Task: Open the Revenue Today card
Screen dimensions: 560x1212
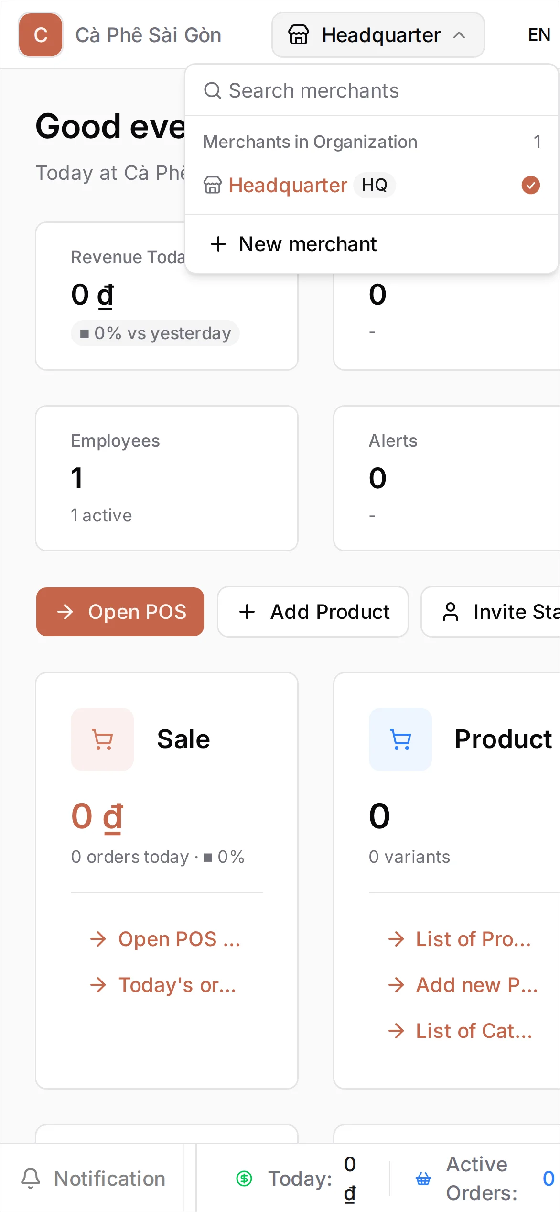Action: 167,296
